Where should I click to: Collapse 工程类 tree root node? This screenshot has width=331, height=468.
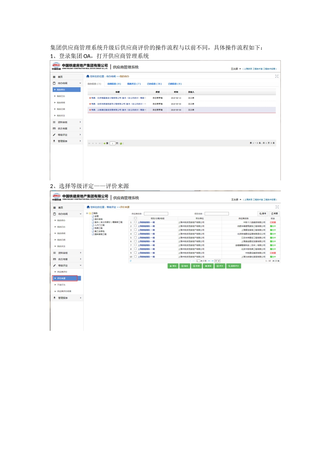(87, 213)
